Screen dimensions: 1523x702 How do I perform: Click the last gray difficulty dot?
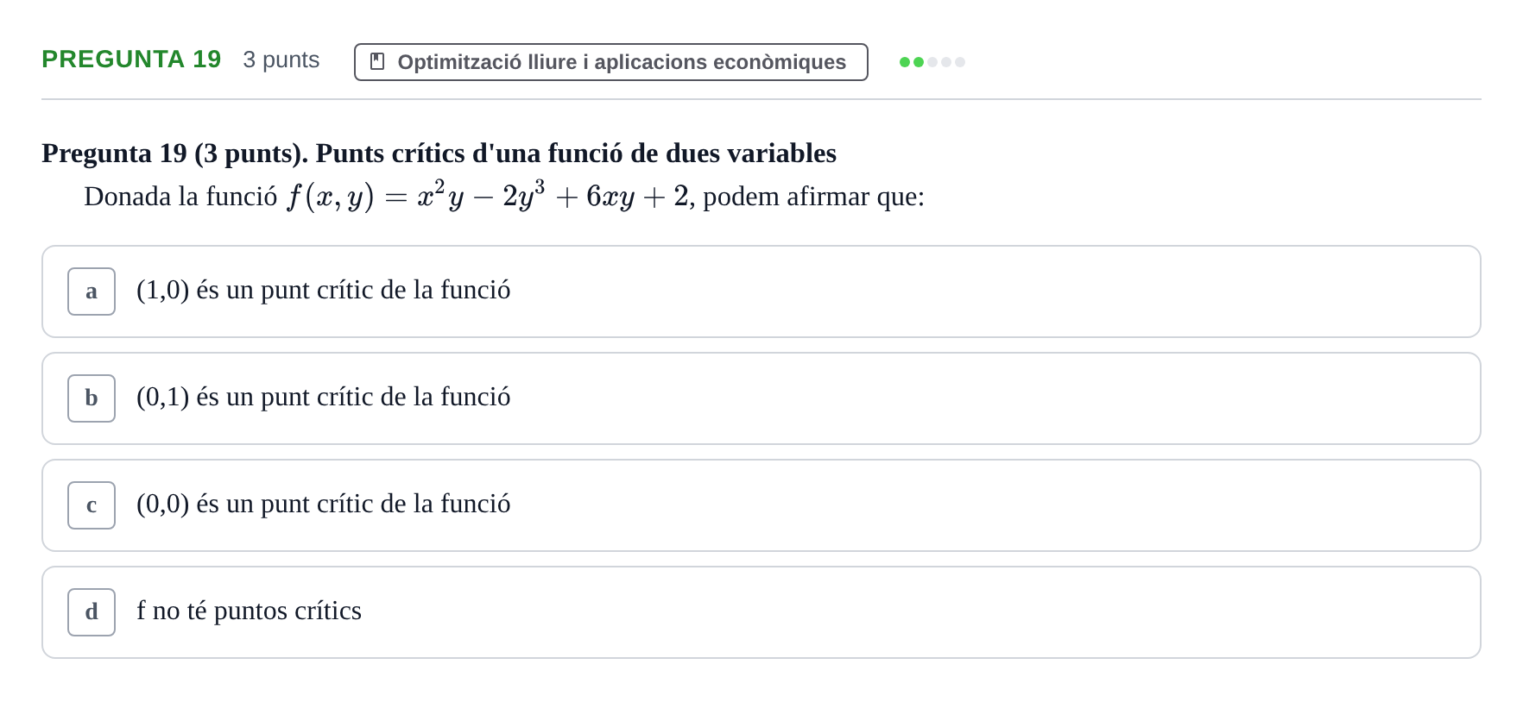pos(960,62)
